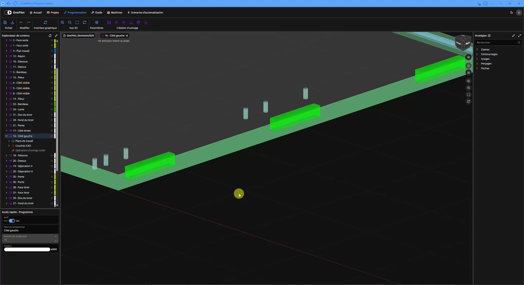
Task: Expand the Clamex strategy group
Action: point(477,50)
